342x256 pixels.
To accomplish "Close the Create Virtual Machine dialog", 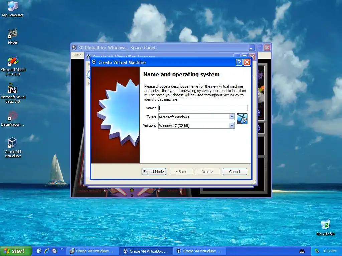I will tap(247, 62).
